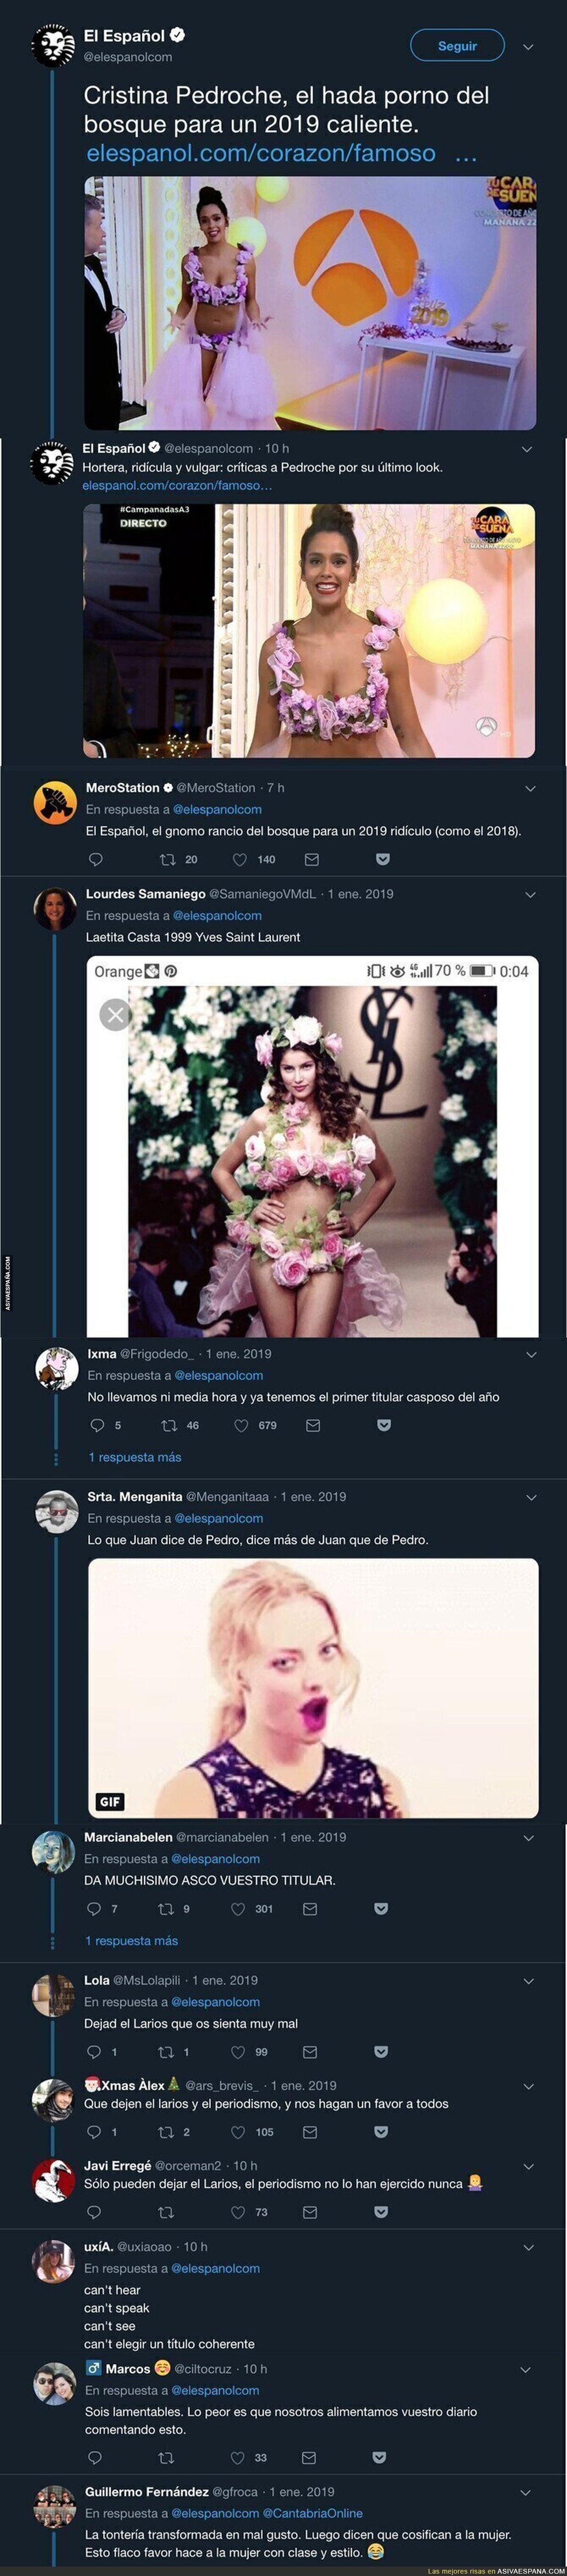Open the elespanol.com/corazon/famoso link
Screen dimensions: 567x2576
261,153
